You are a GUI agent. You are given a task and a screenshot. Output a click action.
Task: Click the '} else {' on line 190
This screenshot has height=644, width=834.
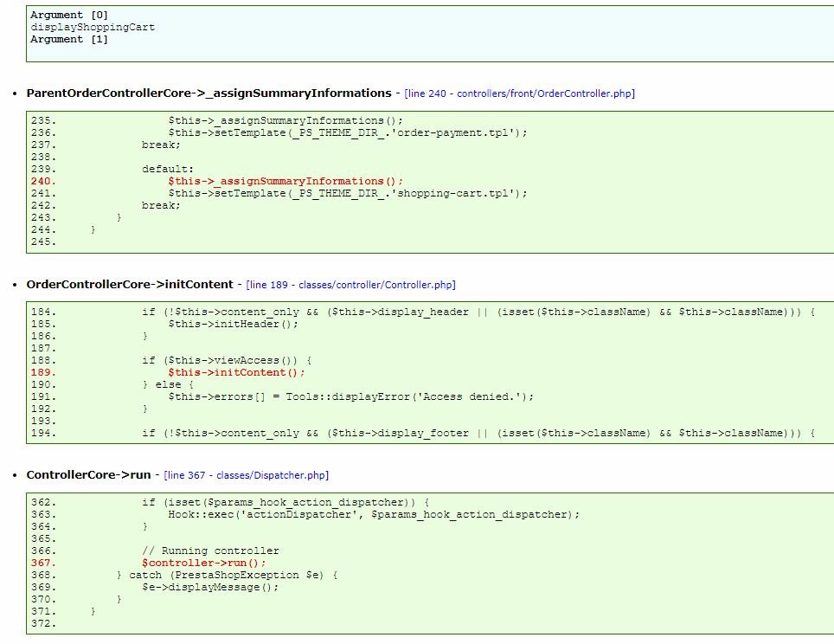tap(168, 385)
